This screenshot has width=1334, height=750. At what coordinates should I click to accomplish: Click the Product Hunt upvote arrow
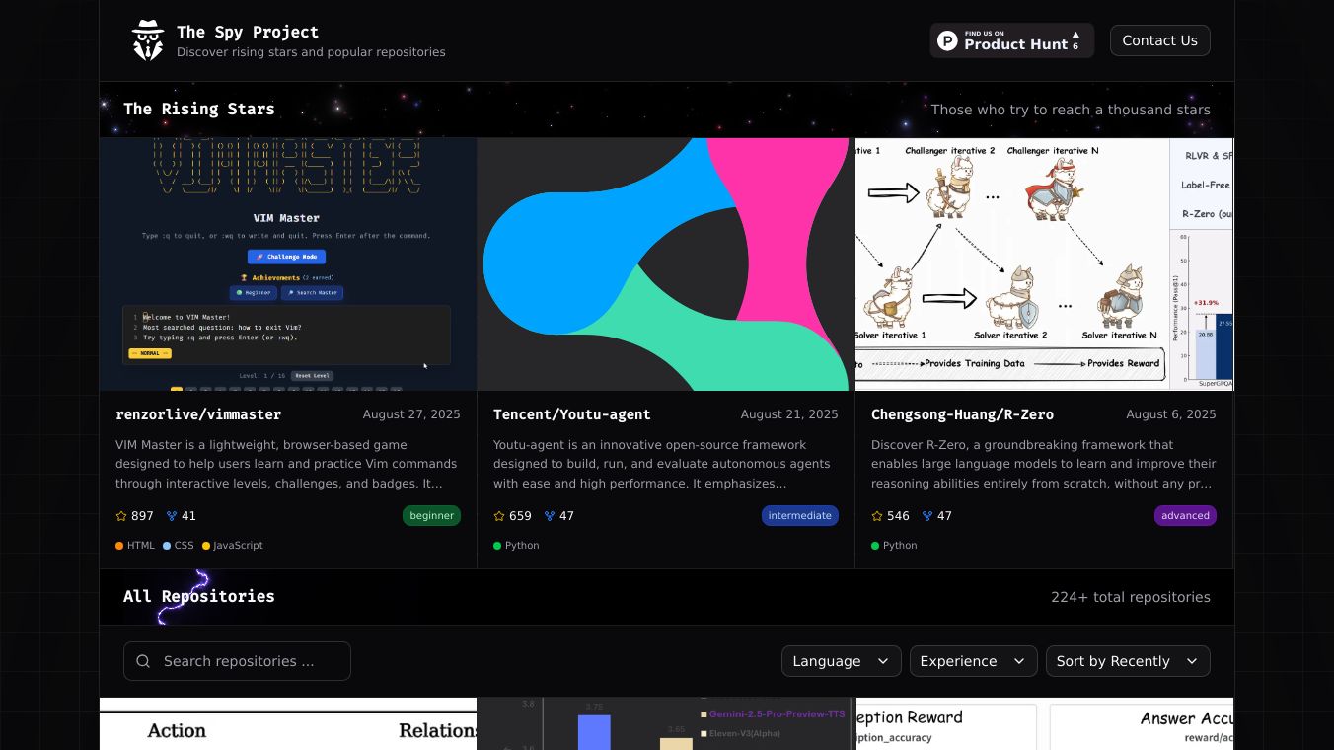click(x=1075, y=35)
